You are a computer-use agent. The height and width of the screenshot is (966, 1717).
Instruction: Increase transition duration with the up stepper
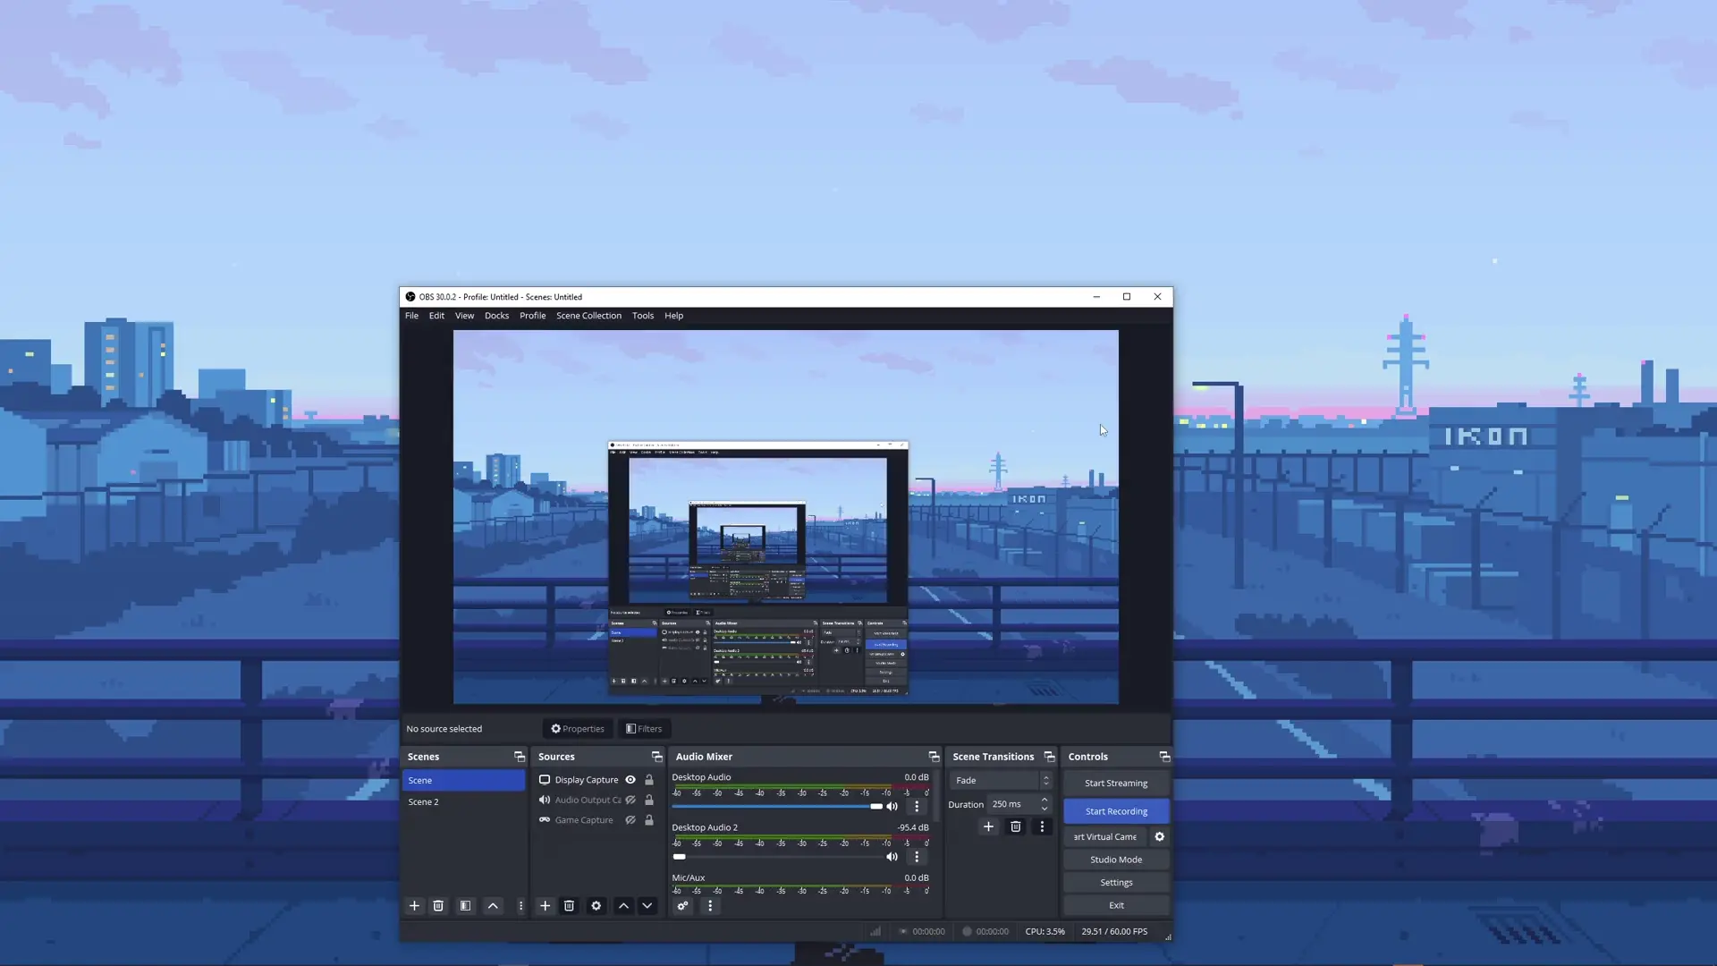coord(1045,800)
